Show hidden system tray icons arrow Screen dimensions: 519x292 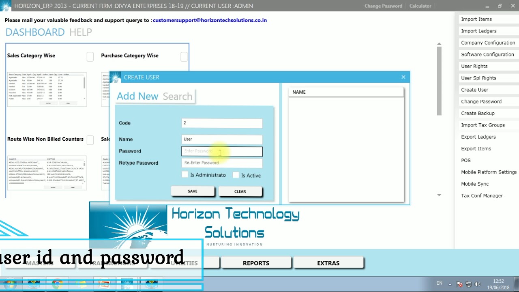(x=450, y=284)
